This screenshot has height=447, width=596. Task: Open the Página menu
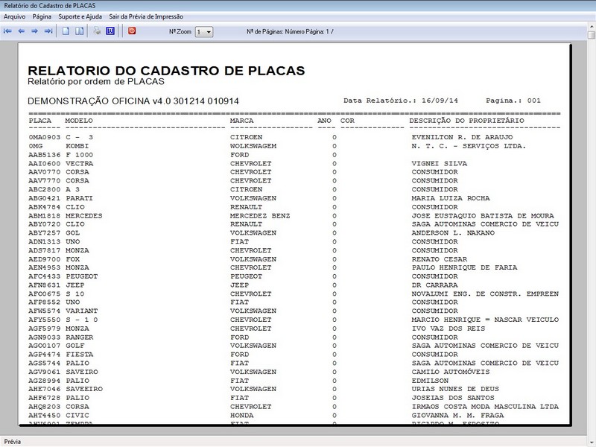click(42, 16)
